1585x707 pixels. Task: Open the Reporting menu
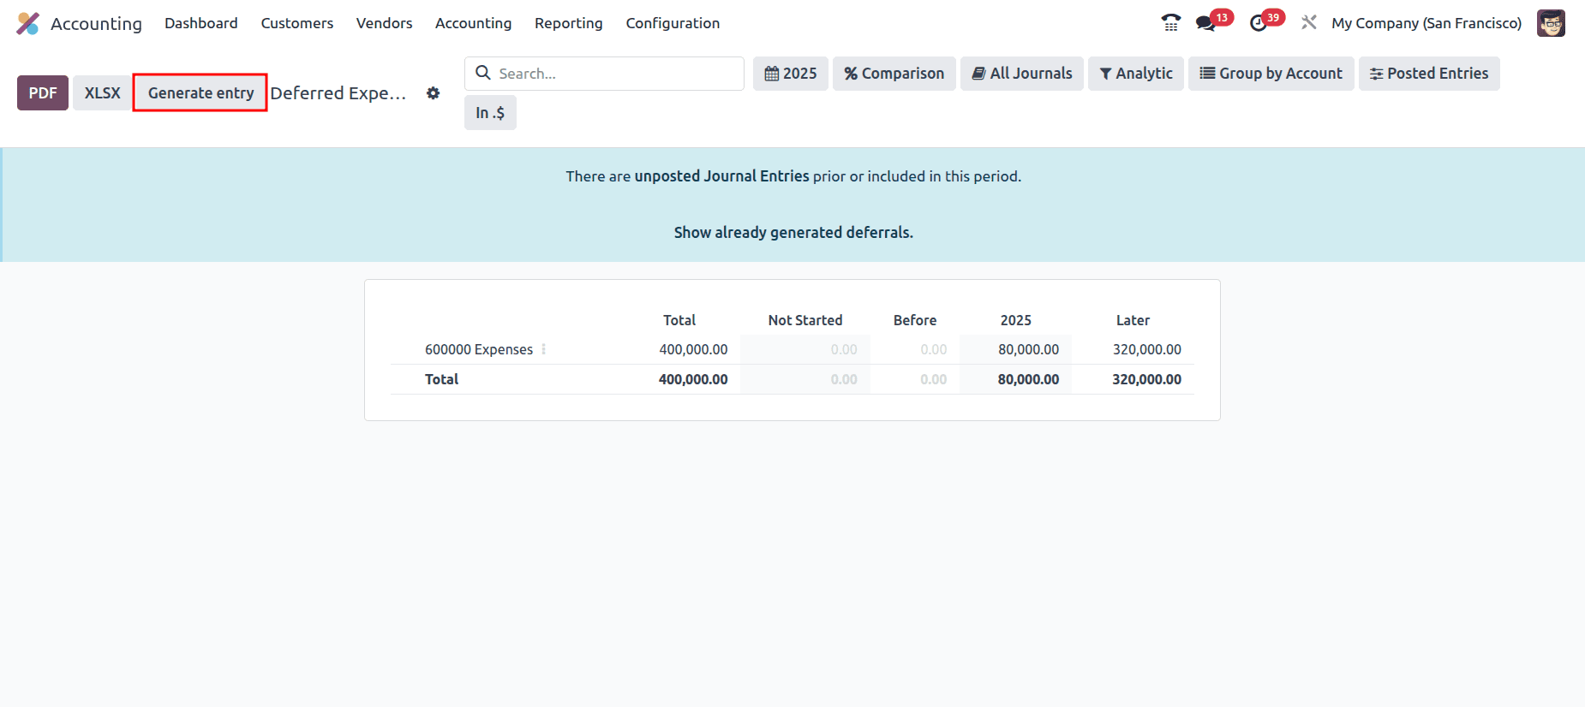coord(568,23)
